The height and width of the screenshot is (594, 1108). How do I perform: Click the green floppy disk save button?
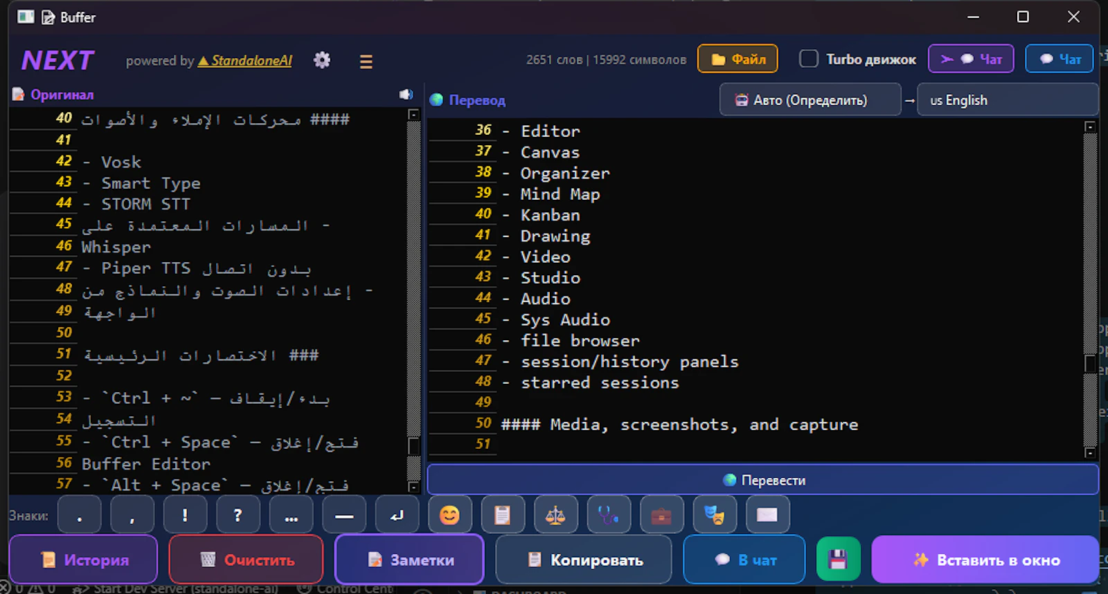pos(838,559)
